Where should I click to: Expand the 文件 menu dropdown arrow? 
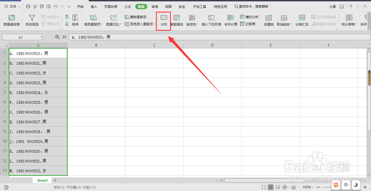pos(20,7)
